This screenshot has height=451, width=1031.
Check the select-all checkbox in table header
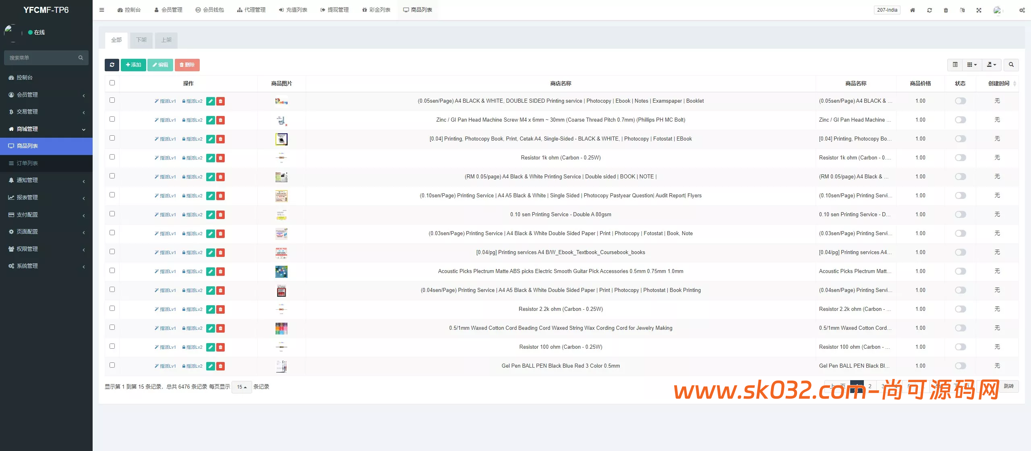pyautogui.click(x=112, y=83)
